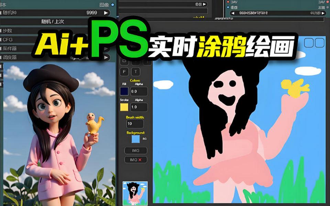The height and width of the screenshot is (206, 330).
Task: Click the CFG parameter row
Action: click(x=55, y=39)
